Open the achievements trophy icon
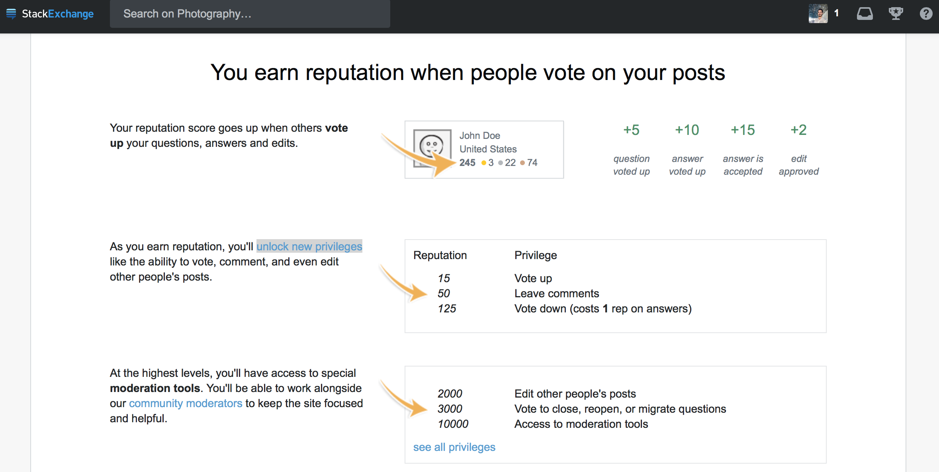 click(896, 14)
